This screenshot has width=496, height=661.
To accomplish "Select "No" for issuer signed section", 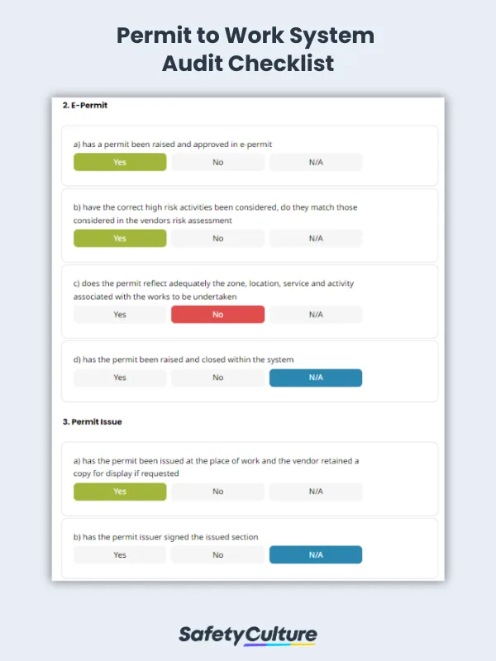I will (217, 554).
